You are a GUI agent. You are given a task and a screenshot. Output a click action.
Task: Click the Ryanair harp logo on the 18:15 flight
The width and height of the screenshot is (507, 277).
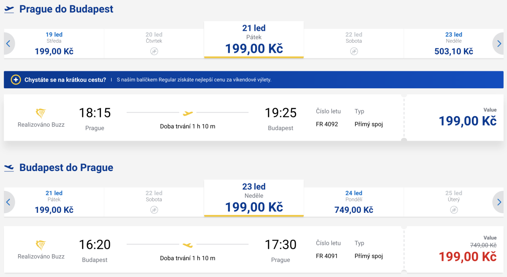point(41,113)
